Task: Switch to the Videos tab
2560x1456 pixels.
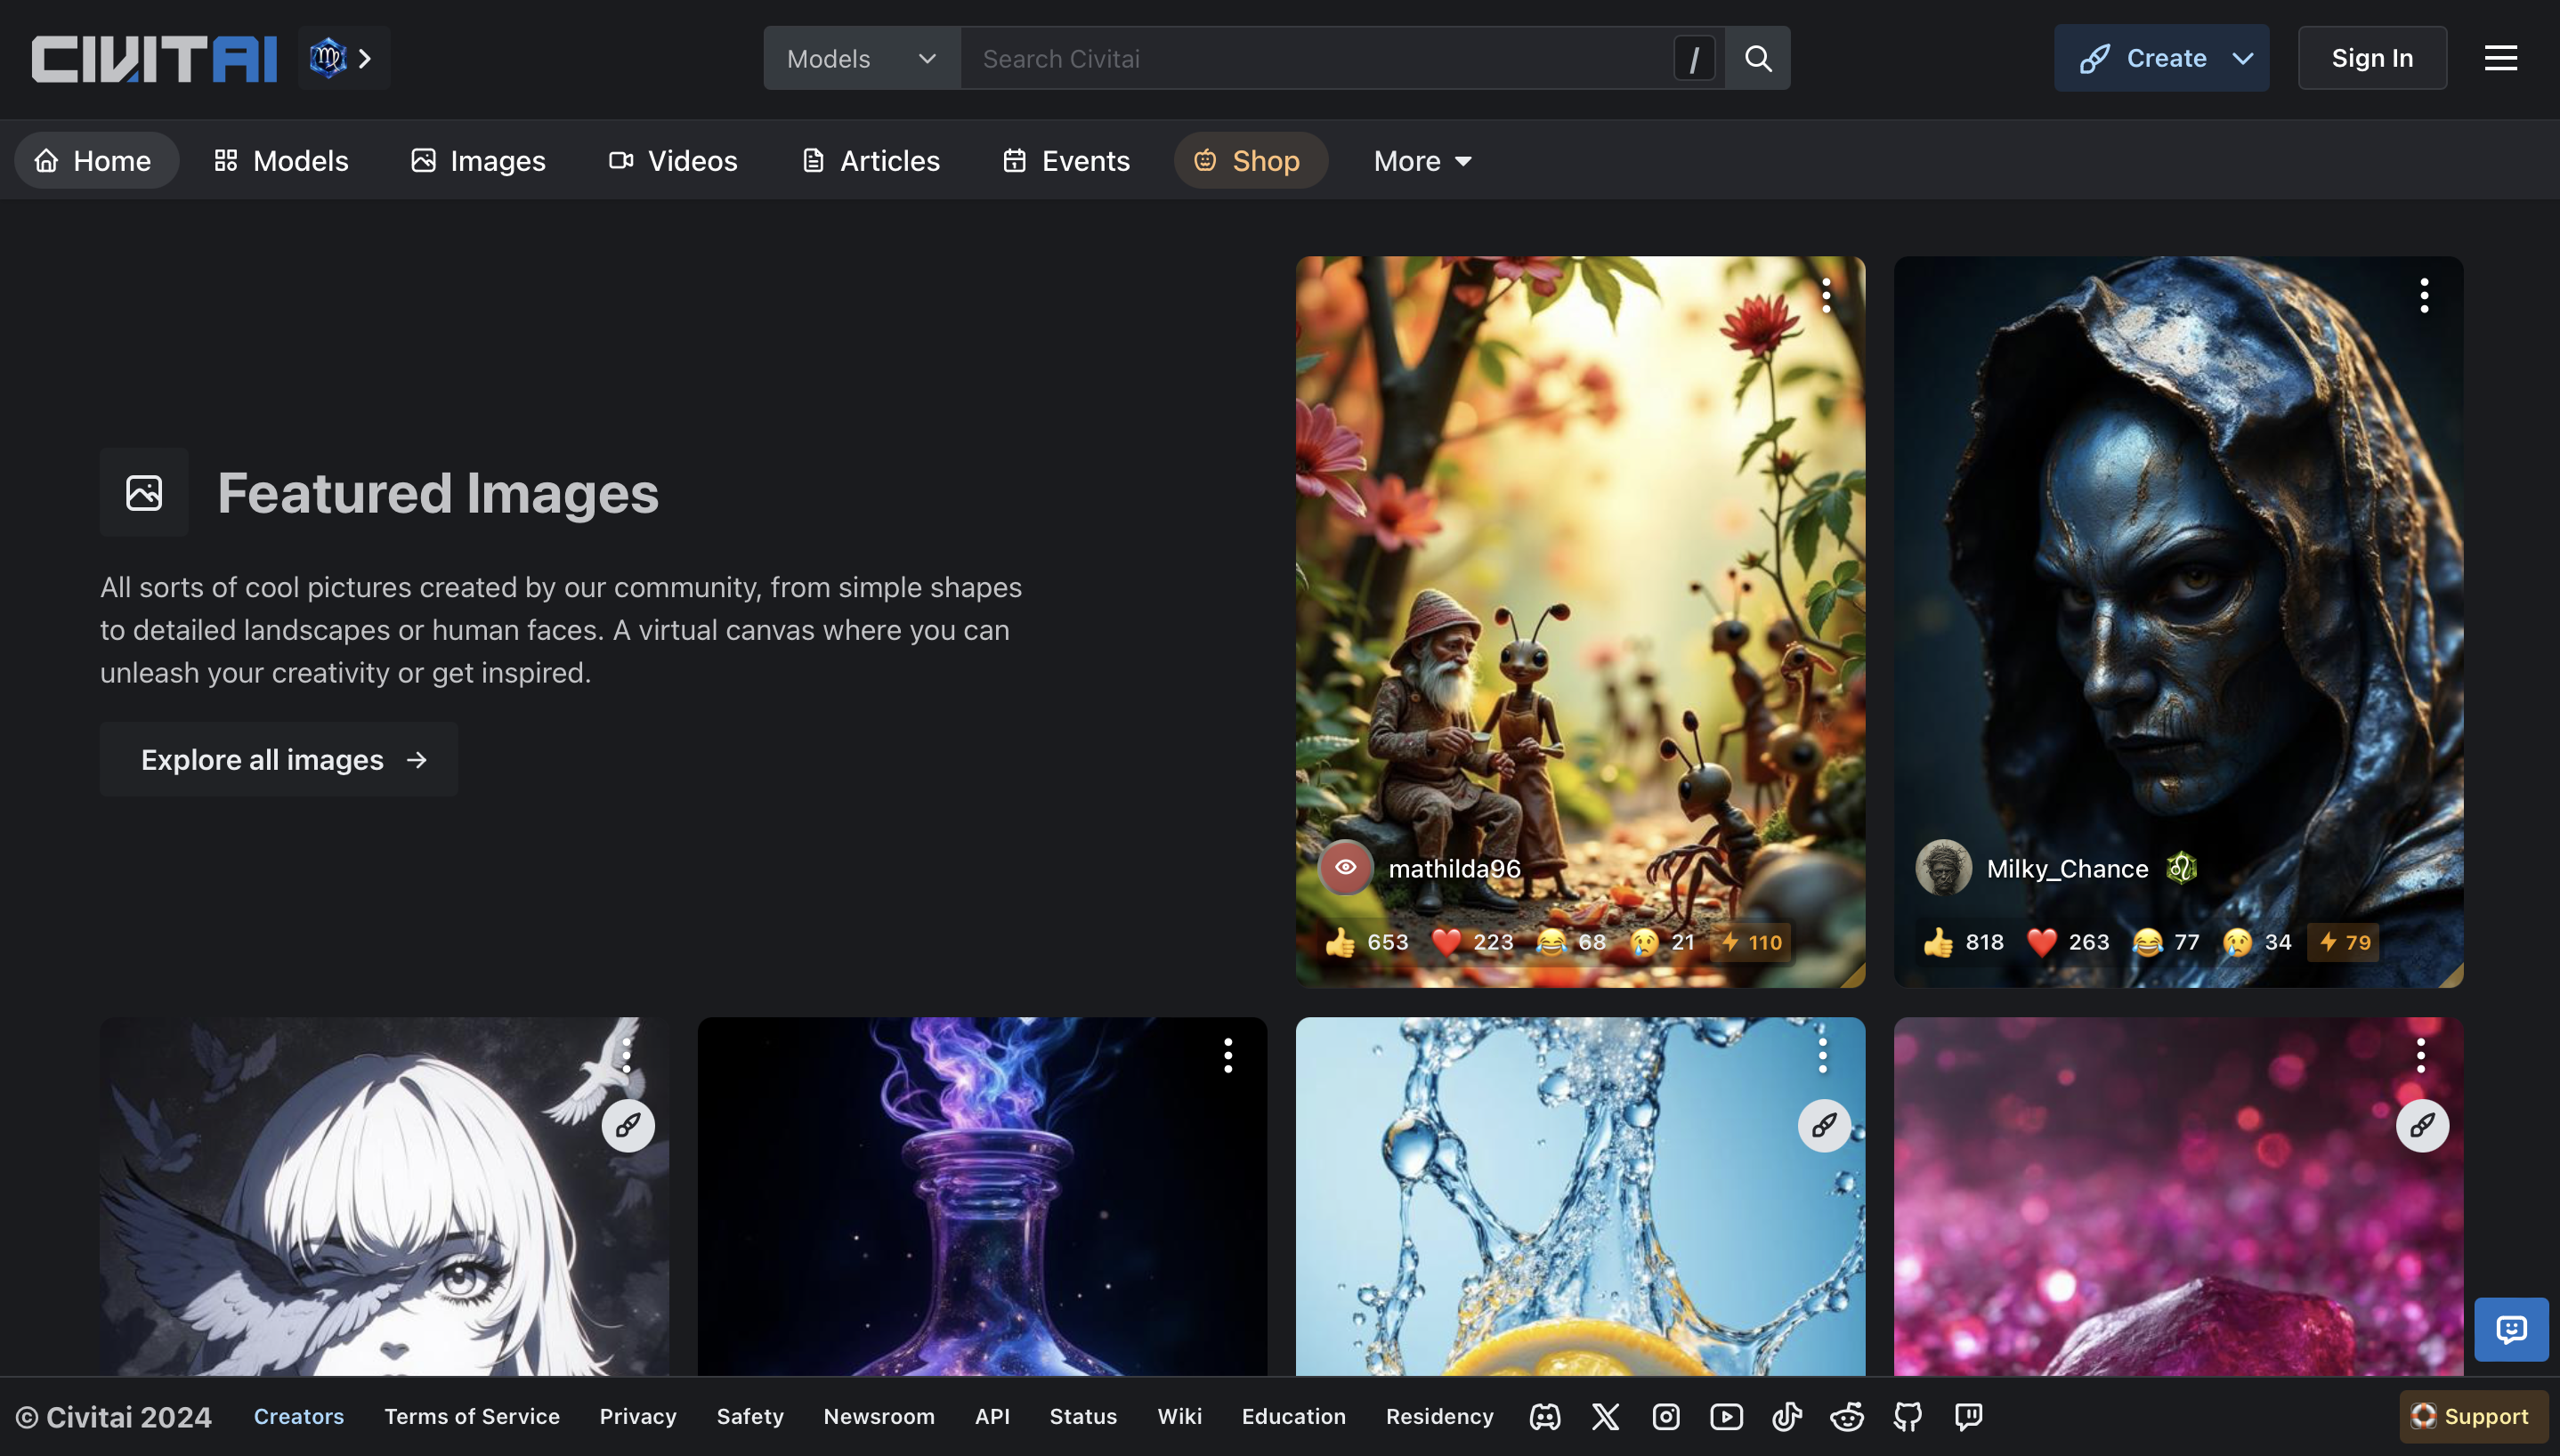Action: coord(673,161)
